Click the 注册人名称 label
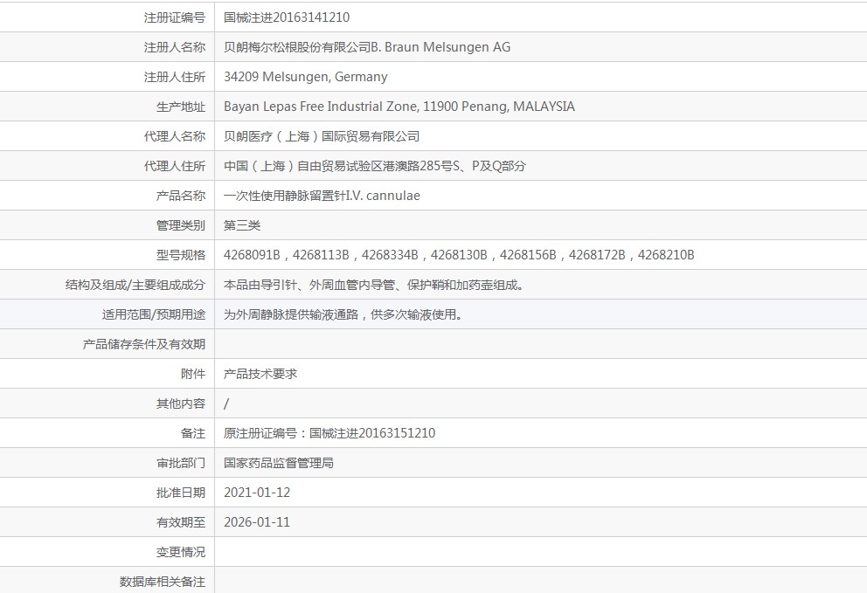This screenshot has height=593, width=867. 175,47
